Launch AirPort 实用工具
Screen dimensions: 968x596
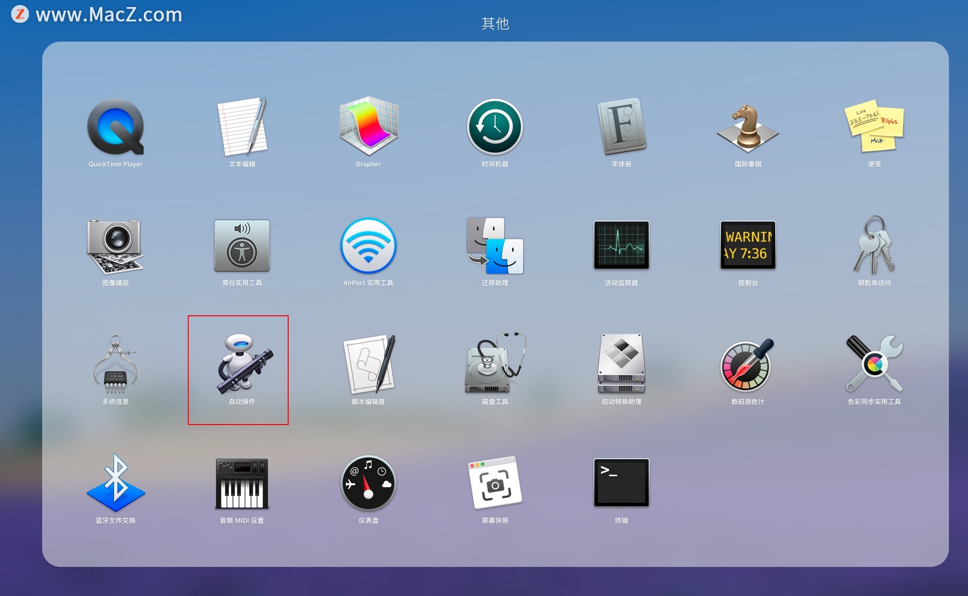click(x=369, y=246)
